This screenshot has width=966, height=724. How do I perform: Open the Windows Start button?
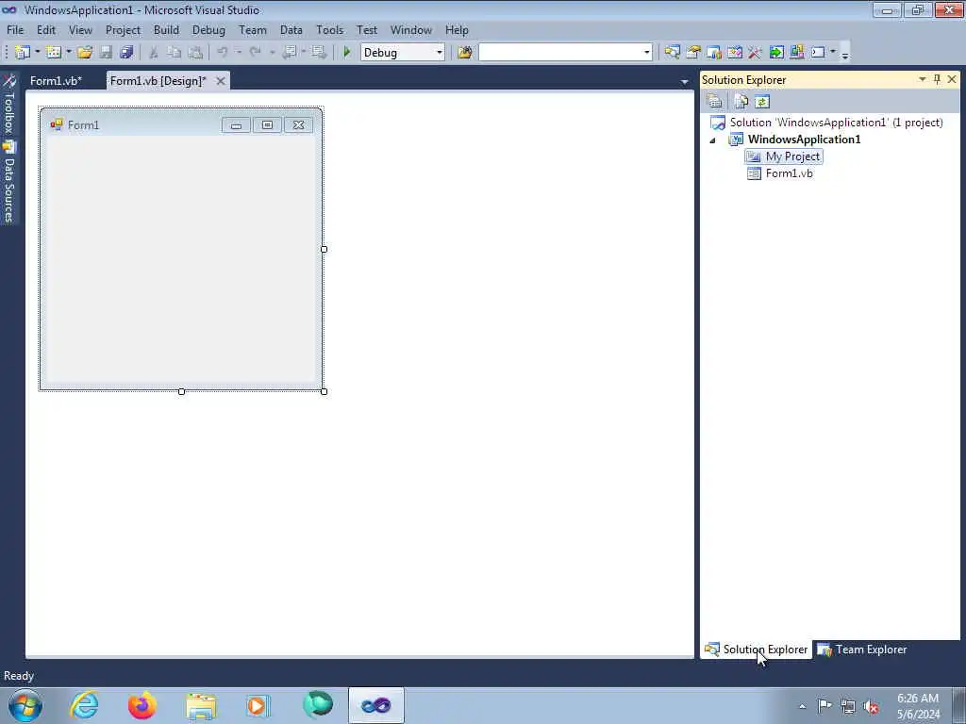25,705
